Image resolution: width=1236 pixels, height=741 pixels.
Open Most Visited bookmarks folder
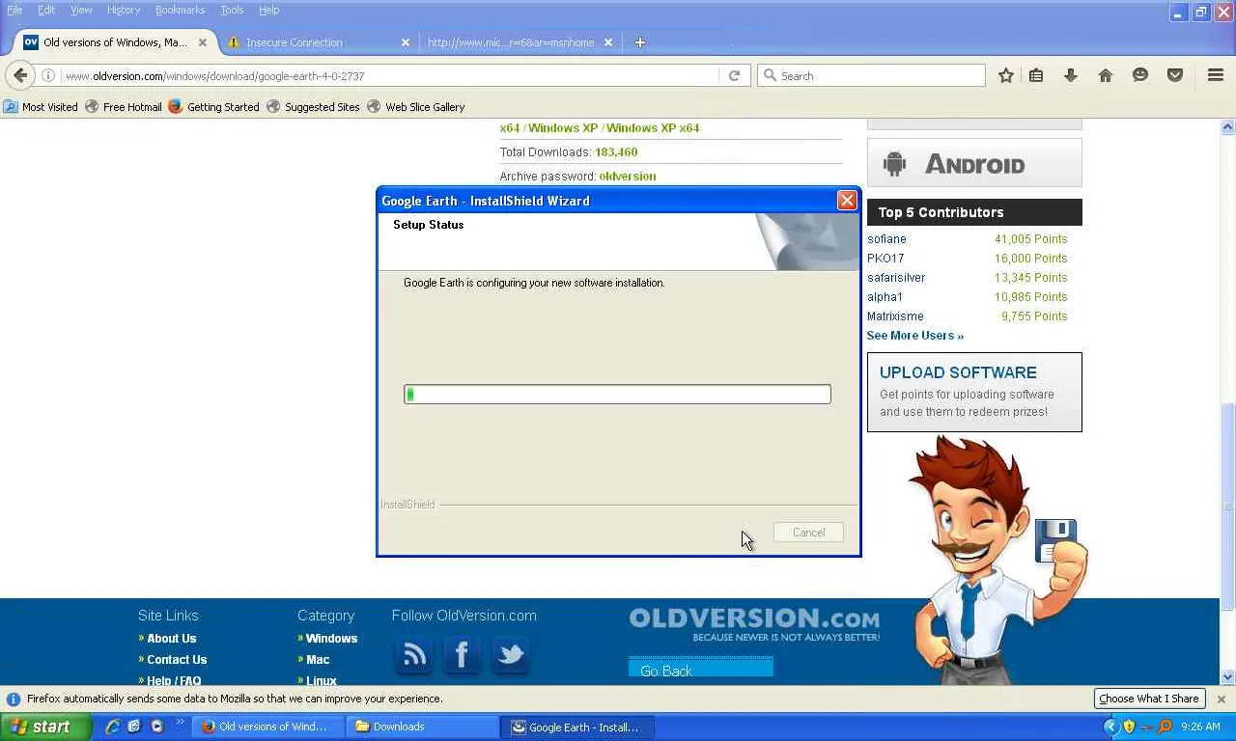[41, 107]
